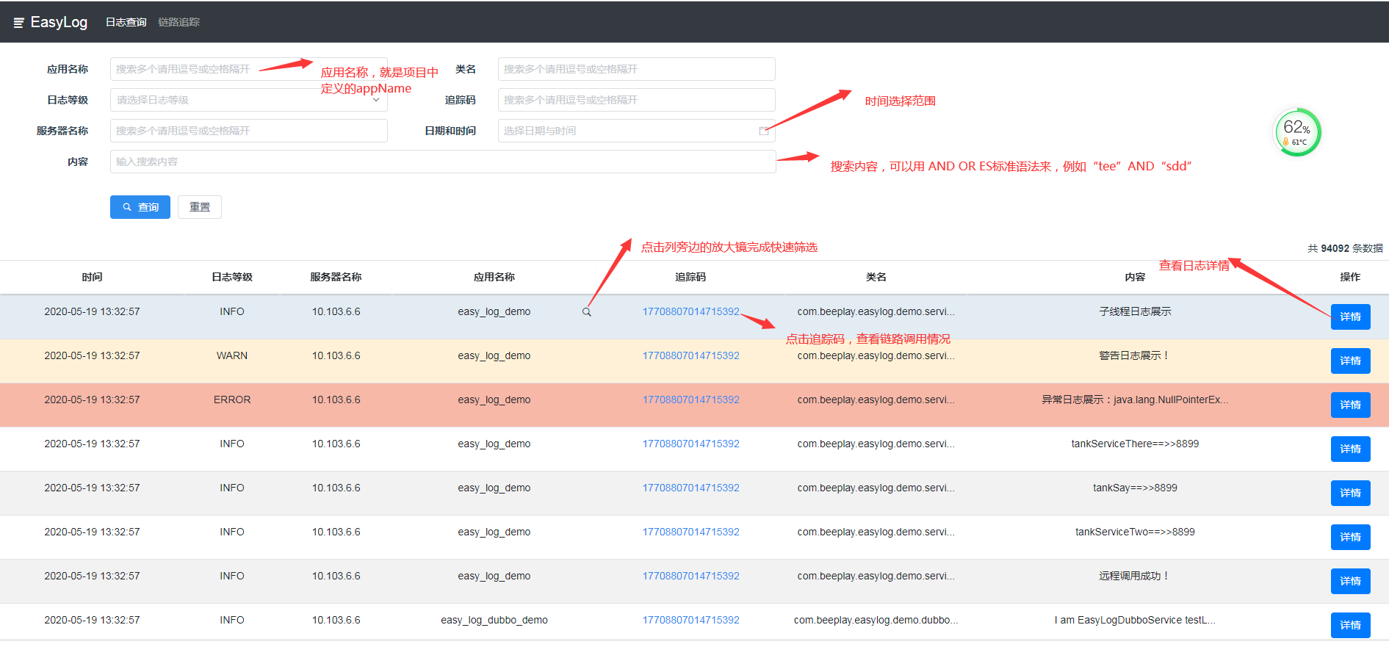
Task: Click content text tankServiceThere==>>8899
Action: pyautogui.click(x=1135, y=444)
